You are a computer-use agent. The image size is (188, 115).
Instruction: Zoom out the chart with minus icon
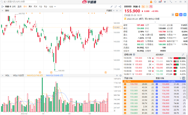tap(121, 11)
